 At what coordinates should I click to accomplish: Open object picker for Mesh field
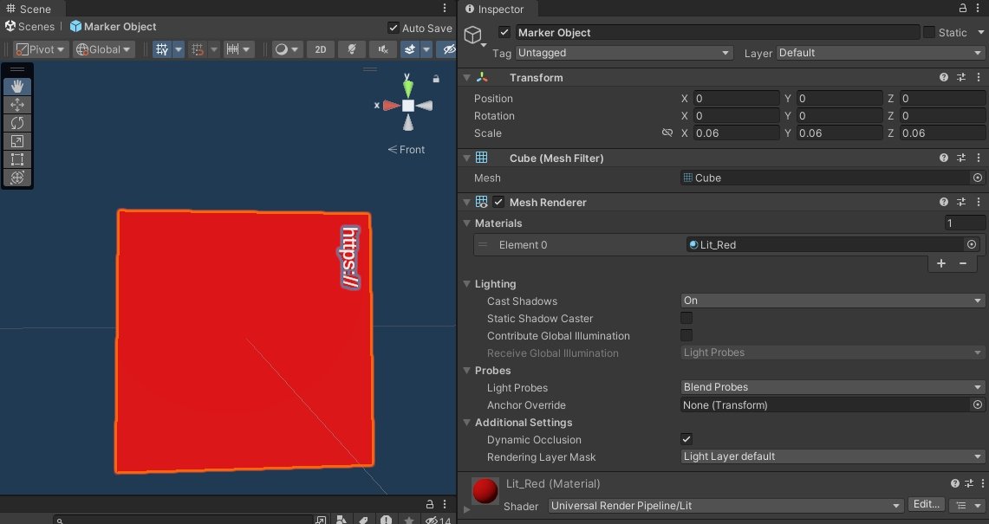[977, 178]
